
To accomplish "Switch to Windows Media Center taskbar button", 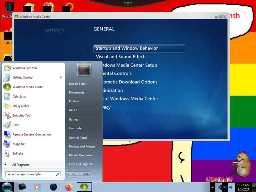I will [84, 187].
